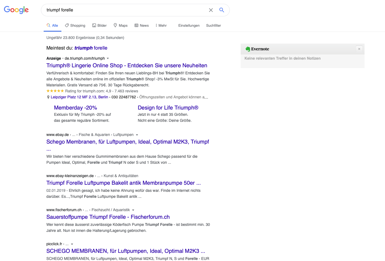Image resolution: width=385 pixels, height=261 pixels.
Task: Click the www.fischerforum.ch breadcrumb text
Action: click(64, 210)
